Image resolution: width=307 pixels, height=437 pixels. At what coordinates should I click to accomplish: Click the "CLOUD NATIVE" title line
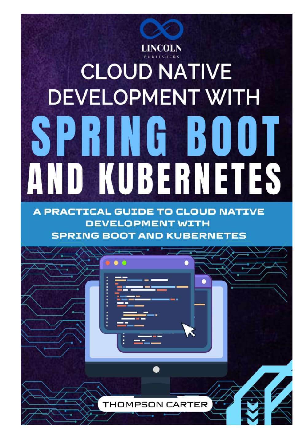[x=156, y=71]
